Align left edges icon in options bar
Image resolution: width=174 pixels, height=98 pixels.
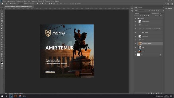38,4
